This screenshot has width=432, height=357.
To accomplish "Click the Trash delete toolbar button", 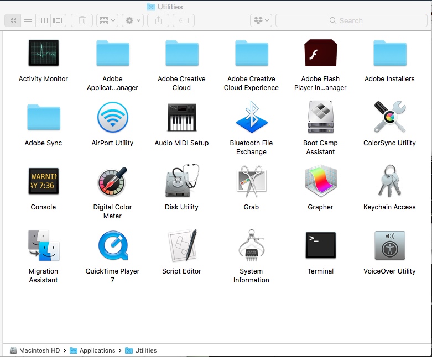I will click(82, 20).
